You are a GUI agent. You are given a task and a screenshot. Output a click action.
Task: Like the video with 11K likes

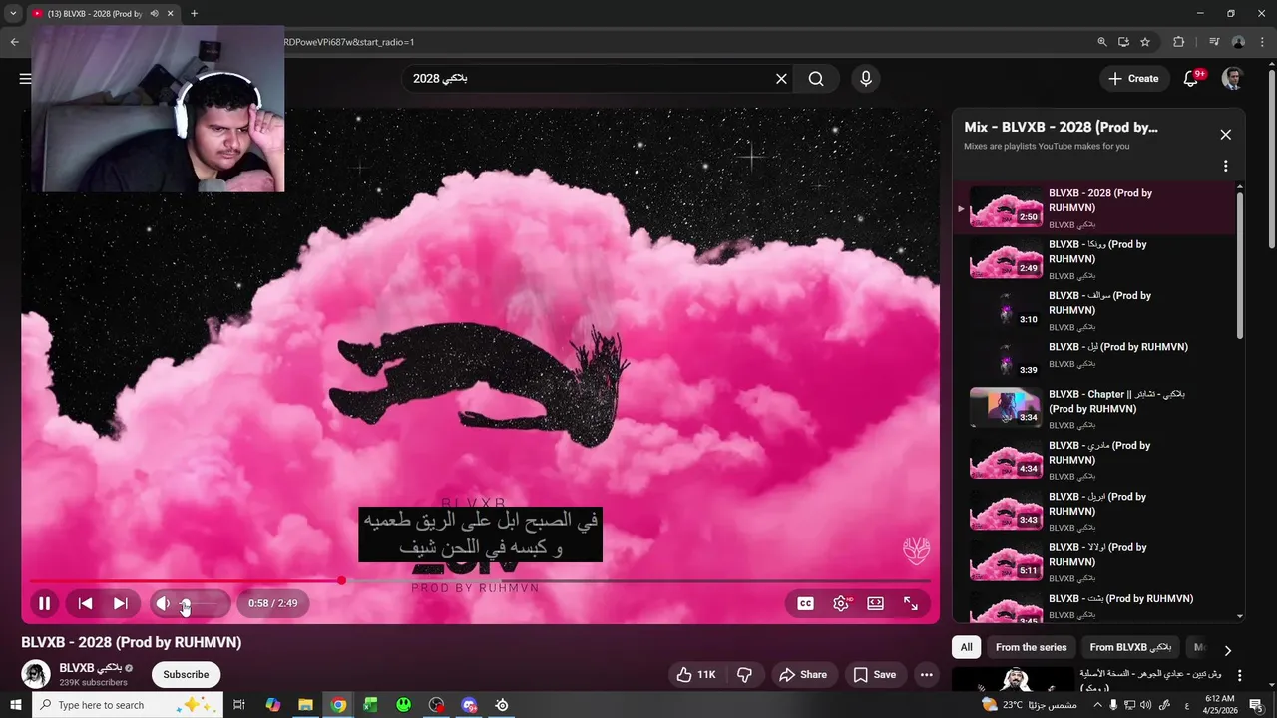click(x=696, y=674)
